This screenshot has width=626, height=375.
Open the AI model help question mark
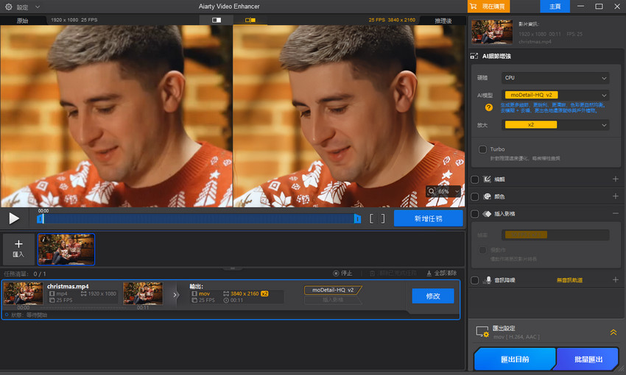[488, 107]
